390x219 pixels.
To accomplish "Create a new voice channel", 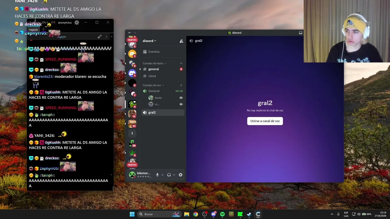I will tap(181, 85).
